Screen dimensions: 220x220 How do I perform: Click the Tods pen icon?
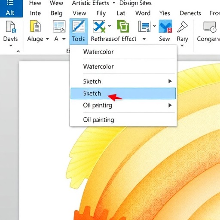(79, 26)
